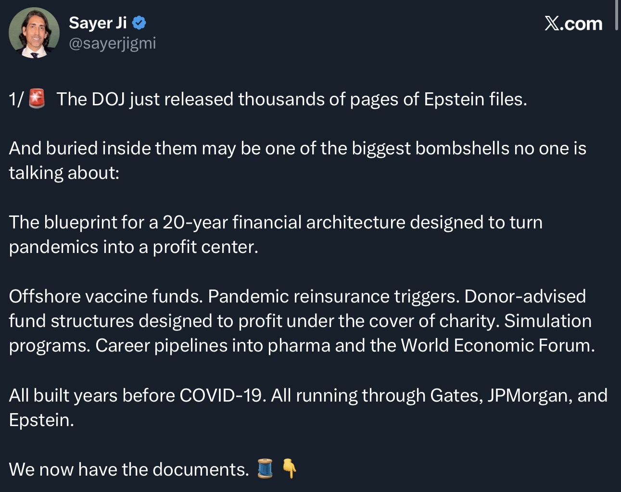Click the blue verified checkmark badge
The width and height of the screenshot is (621, 492).
pyautogui.click(x=139, y=23)
